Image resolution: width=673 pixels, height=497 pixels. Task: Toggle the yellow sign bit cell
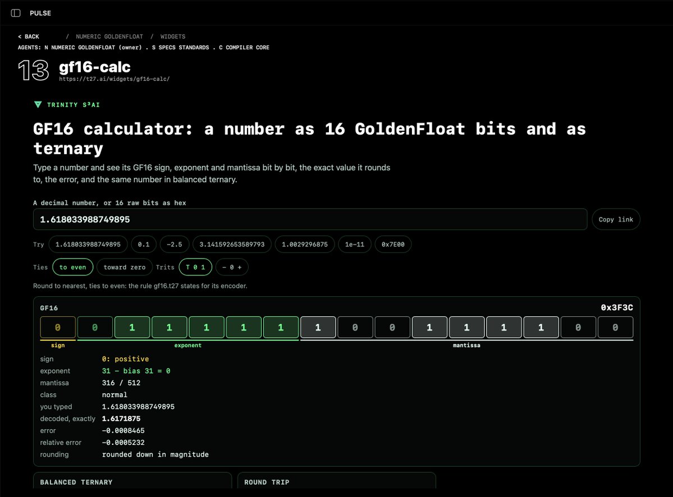tap(58, 327)
